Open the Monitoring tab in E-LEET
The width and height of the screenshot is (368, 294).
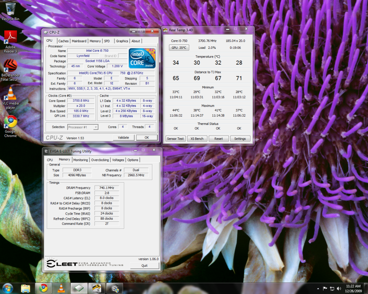pos(80,160)
